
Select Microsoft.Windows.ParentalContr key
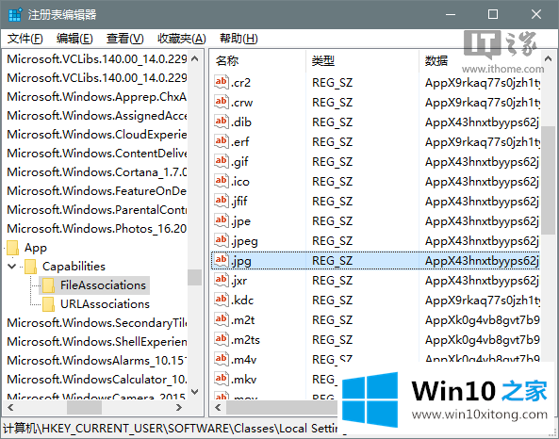pyautogui.click(x=96, y=209)
